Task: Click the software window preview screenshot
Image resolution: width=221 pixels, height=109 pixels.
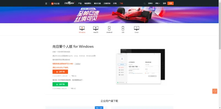Action: pos(141,66)
